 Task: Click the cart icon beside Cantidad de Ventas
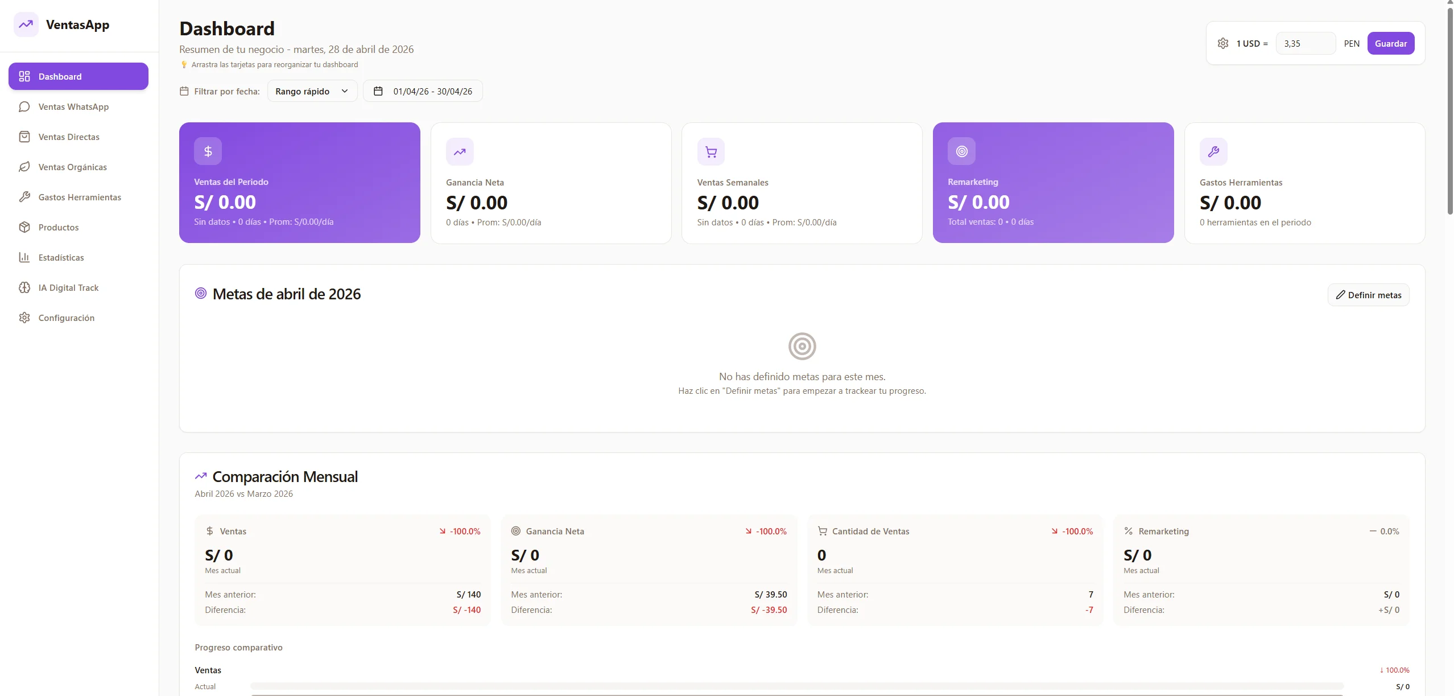coord(823,531)
